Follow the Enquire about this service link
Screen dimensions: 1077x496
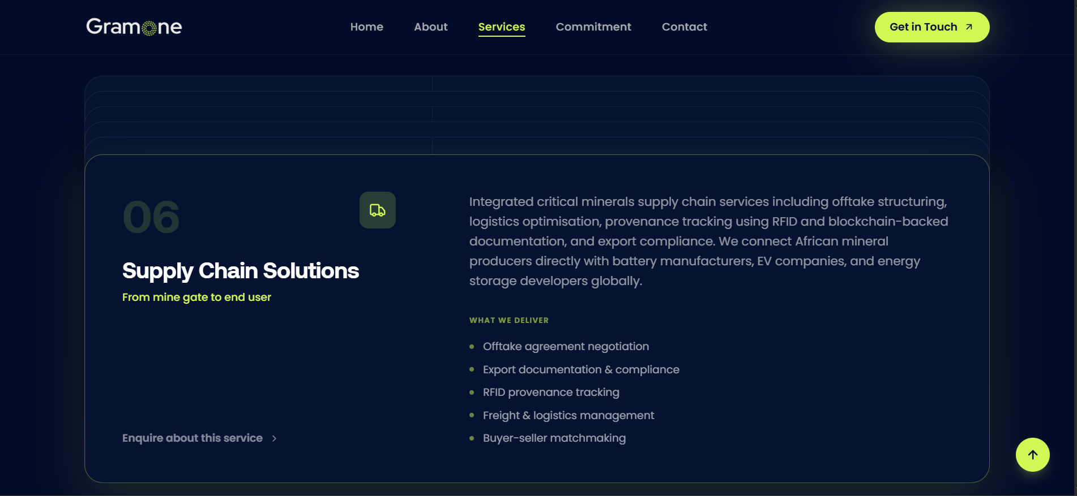[x=199, y=438]
